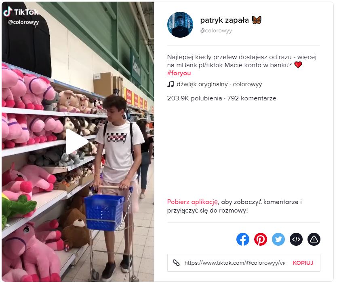337x283 pixels.
Task: Open the #foryou hashtag
Action: [x=179, y=73]
